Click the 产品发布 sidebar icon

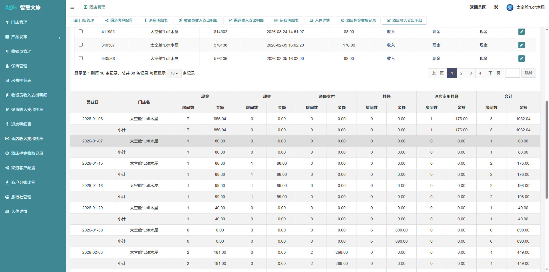pyautogui.click(x=7, y=37)
